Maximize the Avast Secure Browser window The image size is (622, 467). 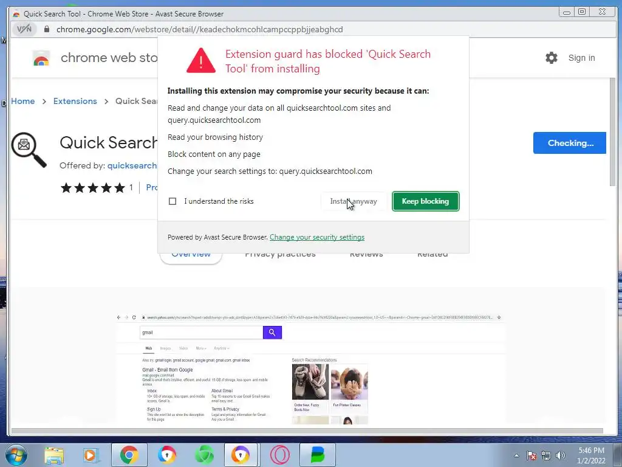[582, 12]
